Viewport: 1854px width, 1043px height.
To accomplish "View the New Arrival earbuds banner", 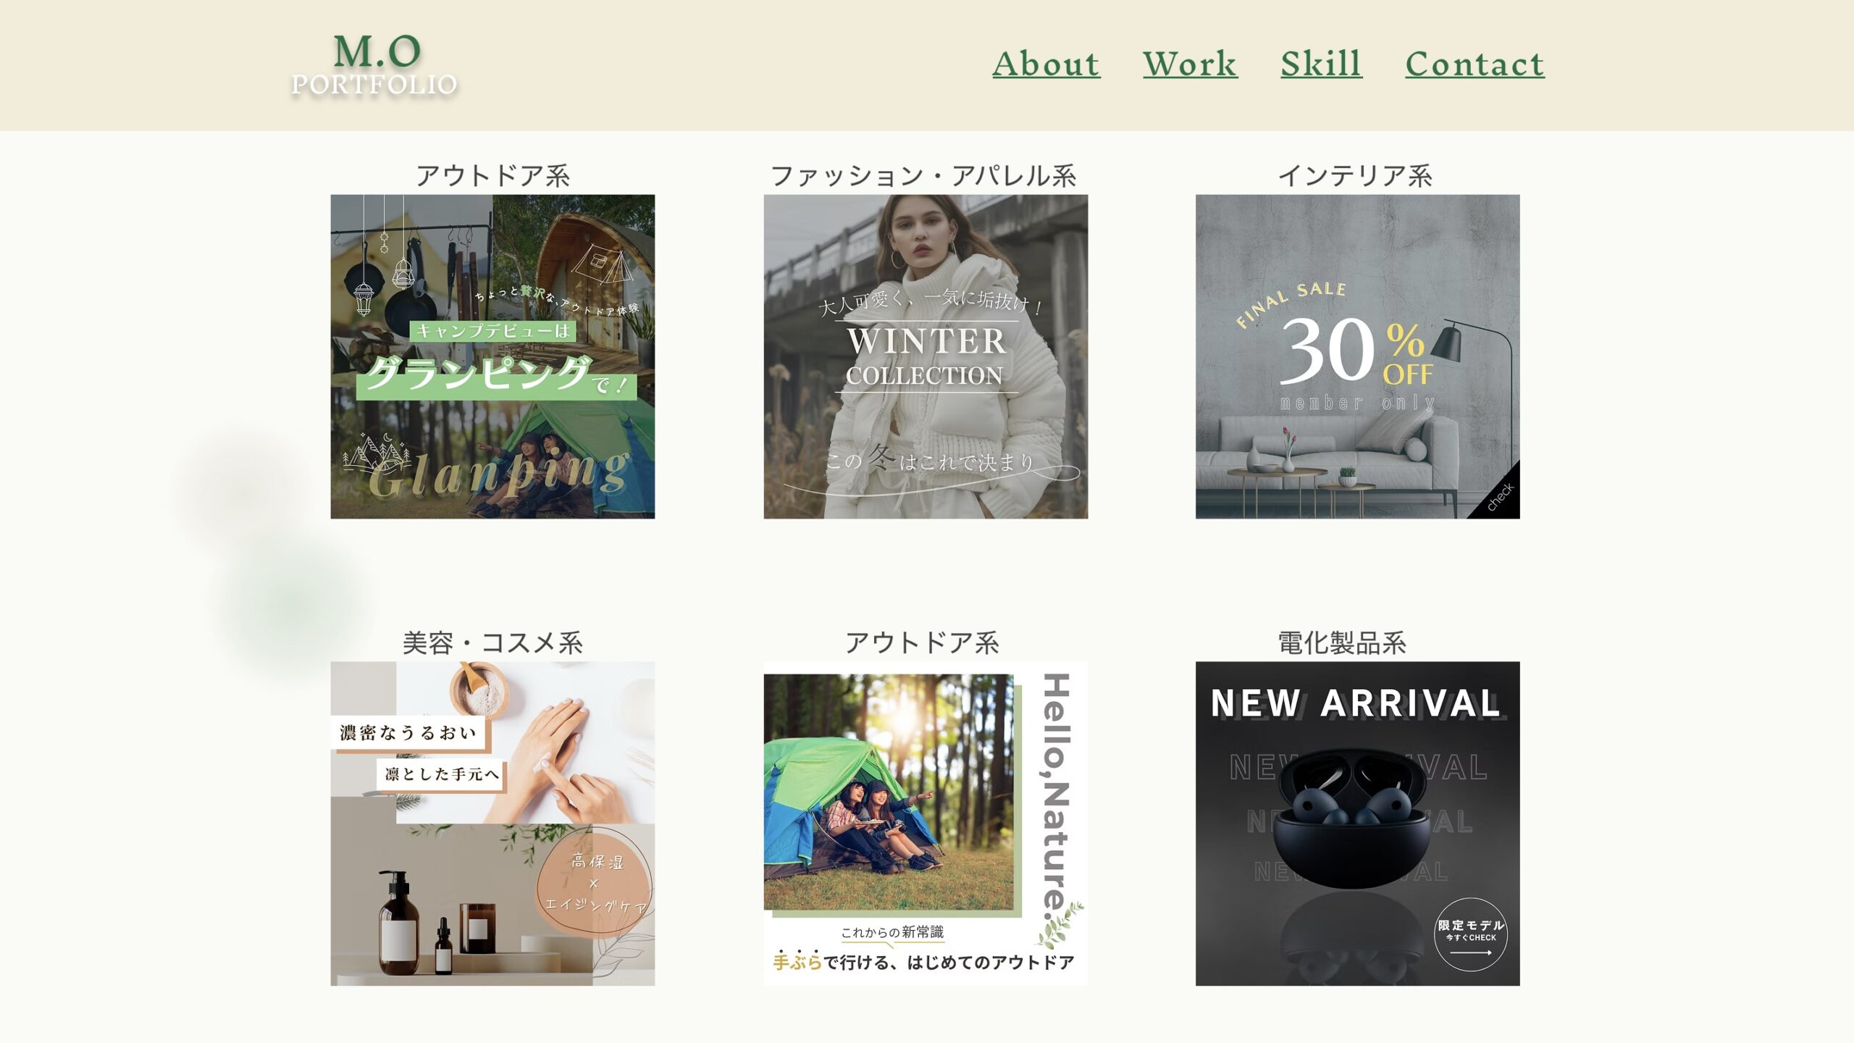I will tap(1357, 824).
